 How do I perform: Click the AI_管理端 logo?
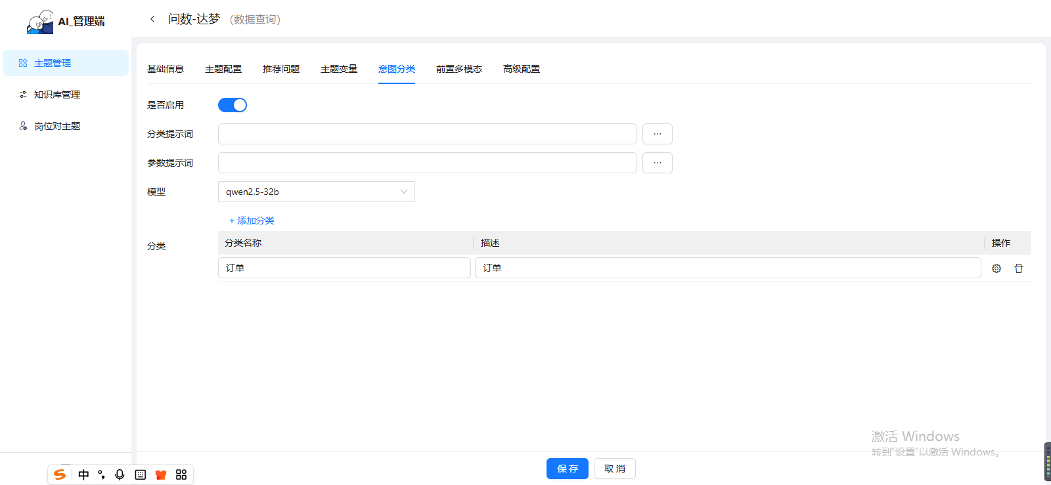[66, 21]
